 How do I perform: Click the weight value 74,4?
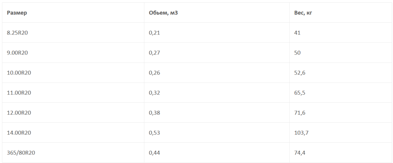[300, 153]
